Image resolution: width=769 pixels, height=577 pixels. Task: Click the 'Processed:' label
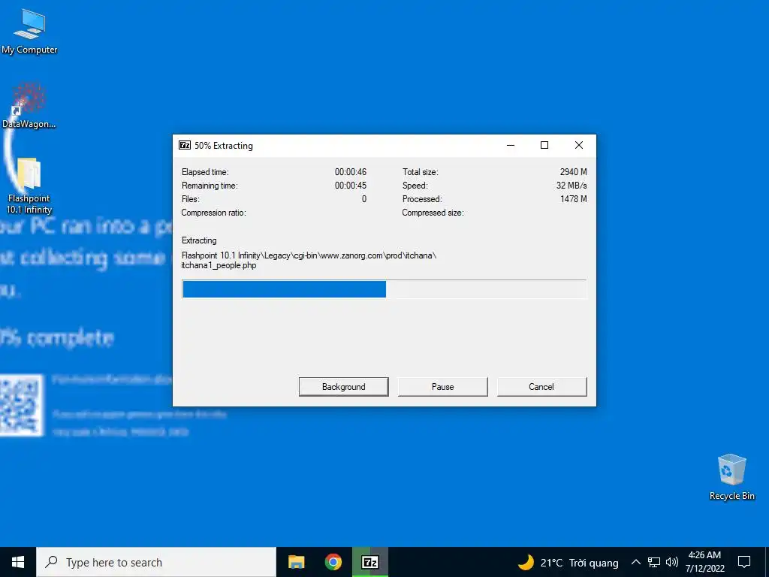[x=422, y=199]
